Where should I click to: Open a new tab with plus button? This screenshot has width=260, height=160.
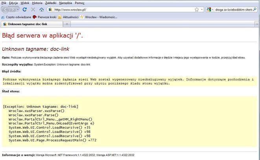coord(67,24)
